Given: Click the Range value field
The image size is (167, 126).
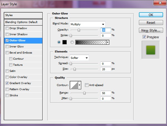Looking at the screenshot, I should click(x=106, y=93).
